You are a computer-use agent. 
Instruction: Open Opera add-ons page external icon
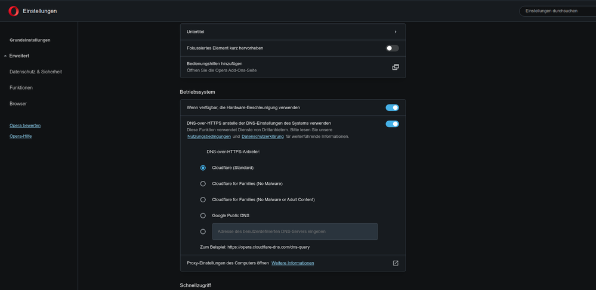point(396,67)
